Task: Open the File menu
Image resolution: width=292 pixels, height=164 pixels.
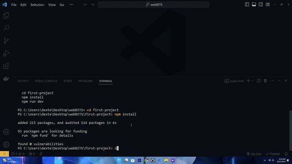Action: click(14, 5)
